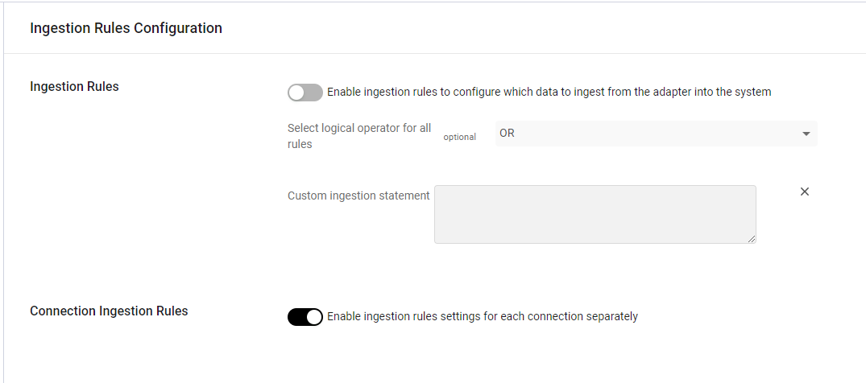Select the OR value in the operator combo box
The width and height of the screenshot is (866, 383).
coord(507,134)
